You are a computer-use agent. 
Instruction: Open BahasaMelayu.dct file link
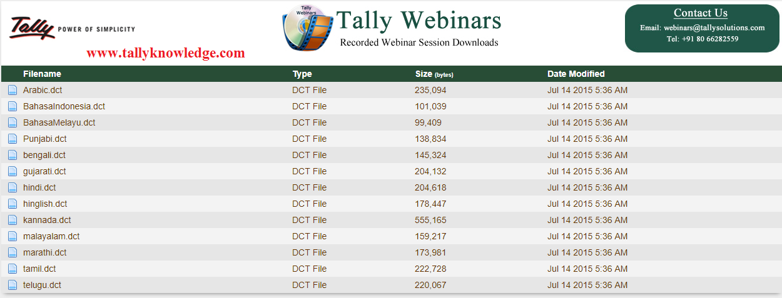click(x=59, y=122)
